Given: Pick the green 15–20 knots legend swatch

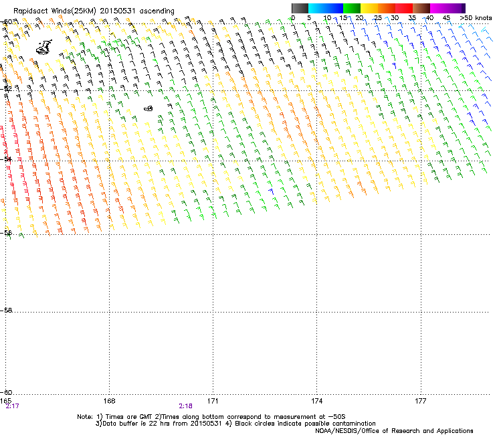Looking at the screenshot, I should [352, 8].
